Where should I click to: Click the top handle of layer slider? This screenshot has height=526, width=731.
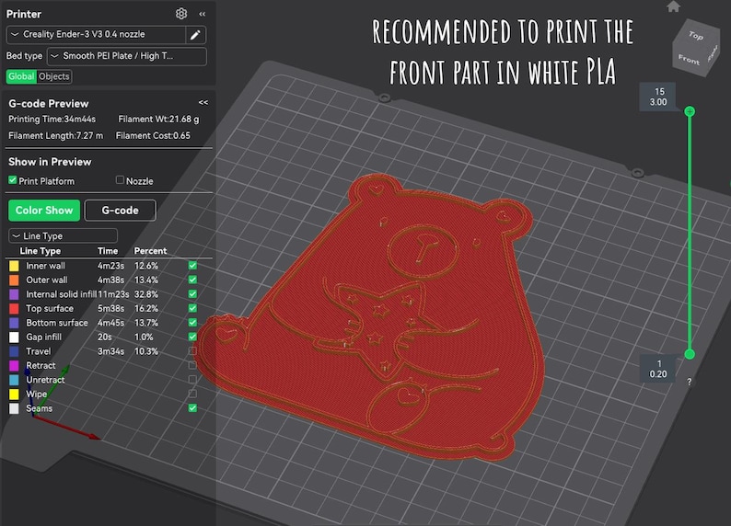690,111
